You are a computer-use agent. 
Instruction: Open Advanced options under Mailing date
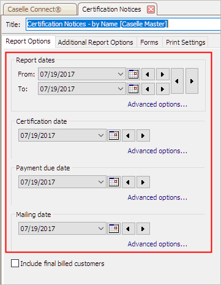157,244
